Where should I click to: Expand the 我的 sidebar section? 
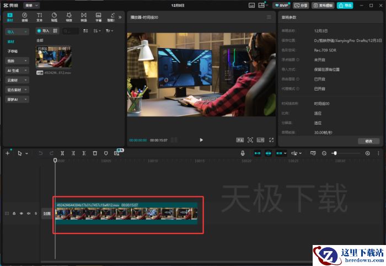[17, 61]
